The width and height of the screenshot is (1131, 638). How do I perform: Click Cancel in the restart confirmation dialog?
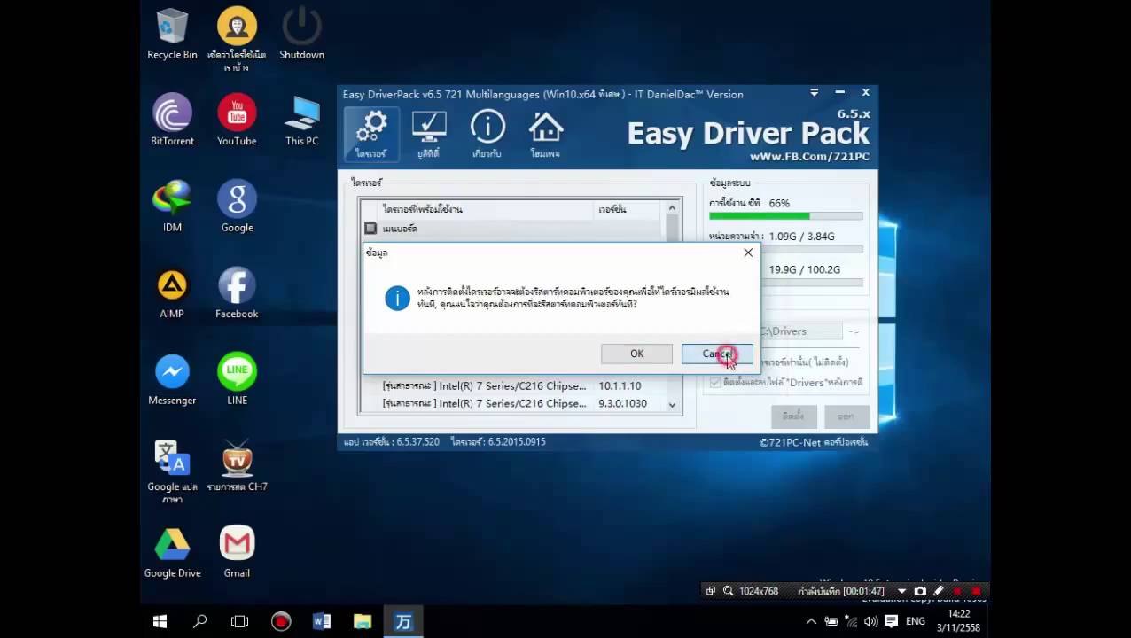[717, 354]
